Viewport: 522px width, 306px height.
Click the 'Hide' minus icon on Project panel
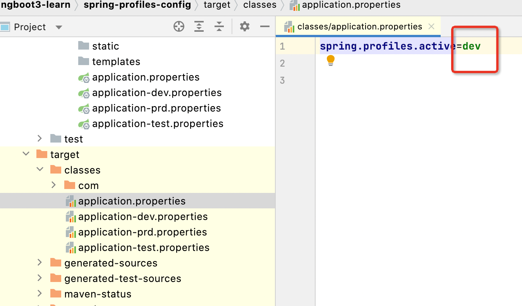pos(264,27)
